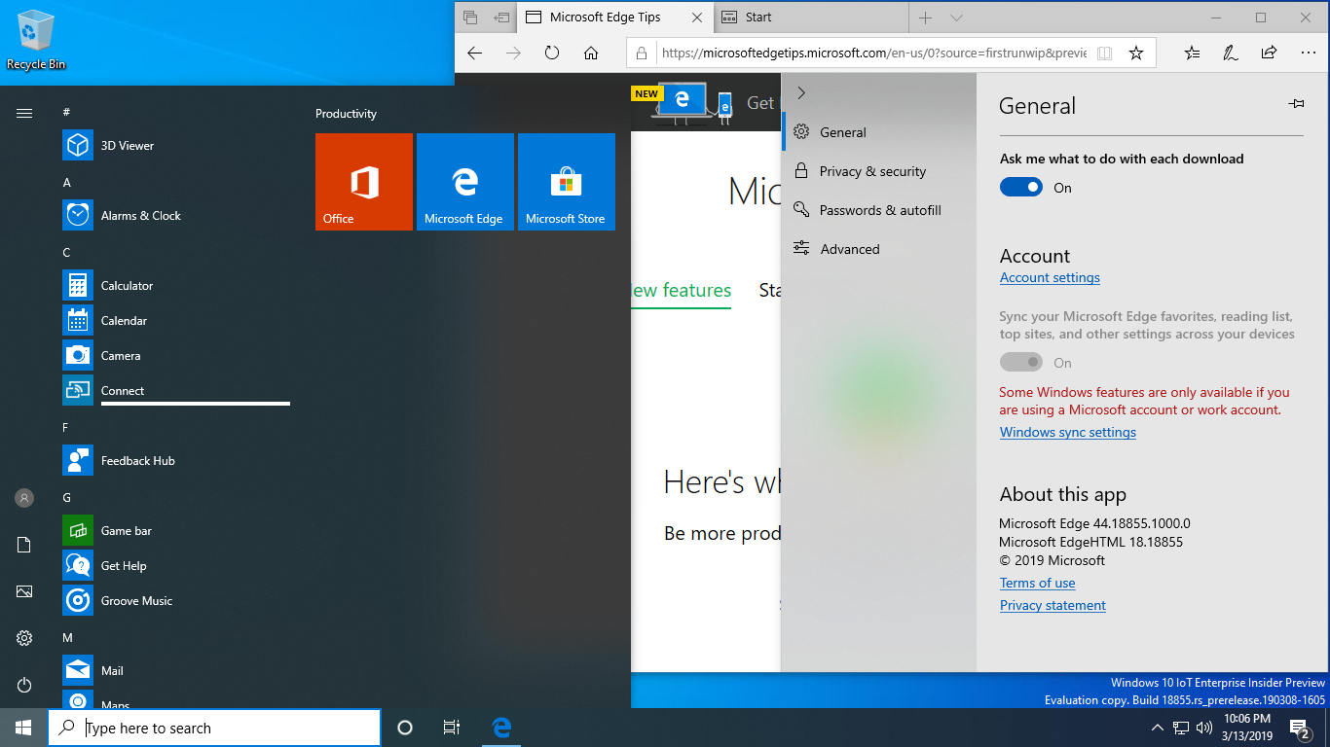The height and width of the screenshot is (747, 1330).
Task: Open the tab preview dropdown chevron
Action: coord(956,18)
